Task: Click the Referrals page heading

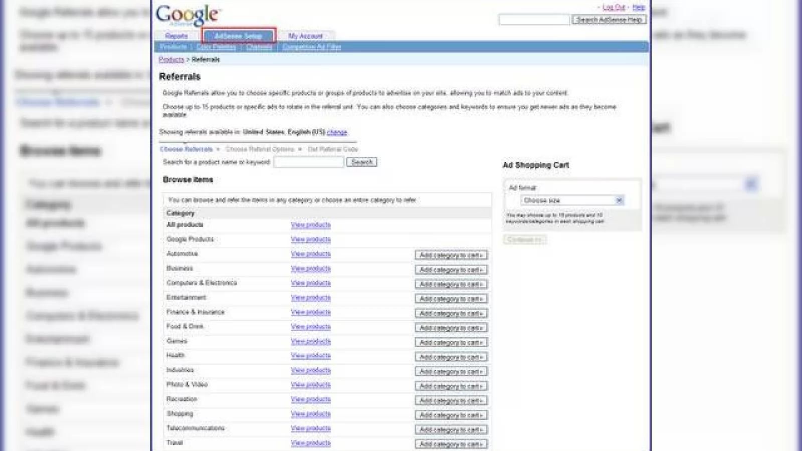Action: 179,77
